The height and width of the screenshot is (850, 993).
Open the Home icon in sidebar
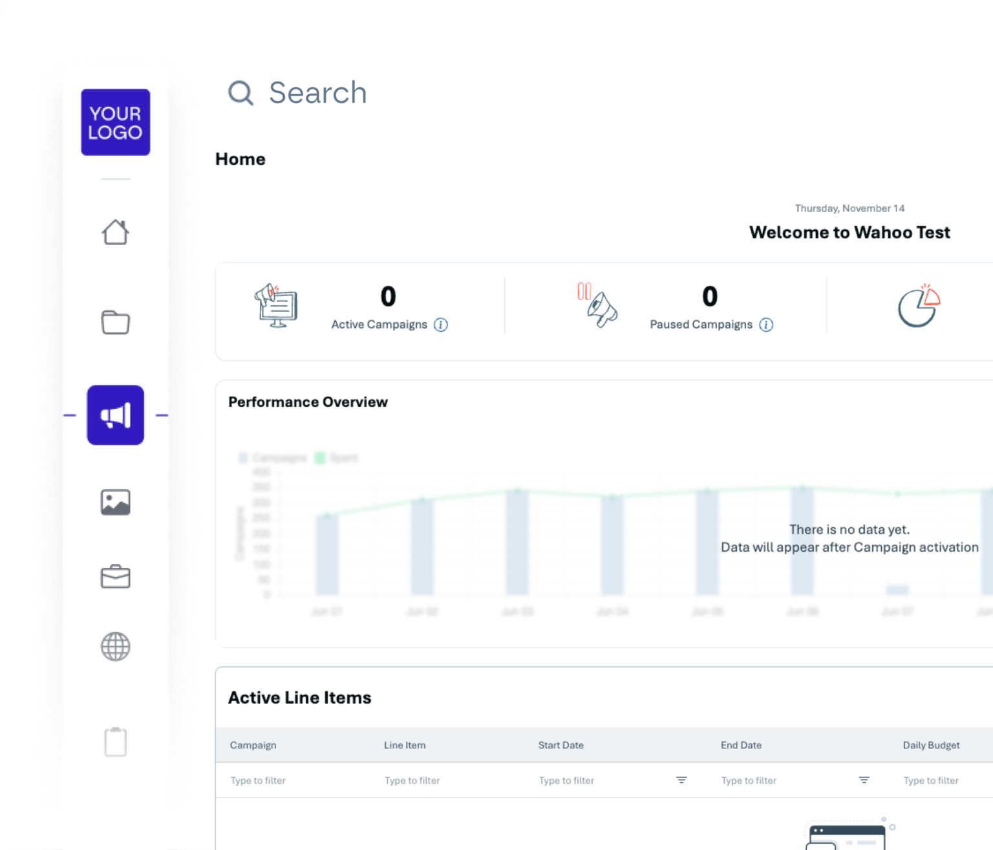coord(115,232)
